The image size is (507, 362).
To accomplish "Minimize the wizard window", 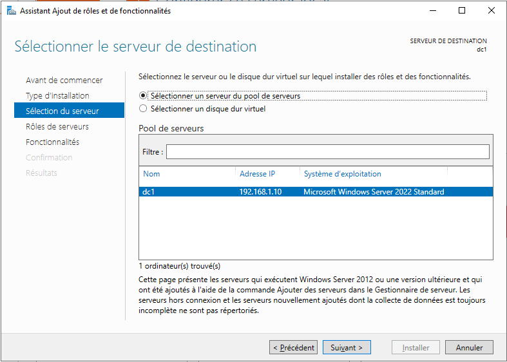I will (x=432, y=10).
